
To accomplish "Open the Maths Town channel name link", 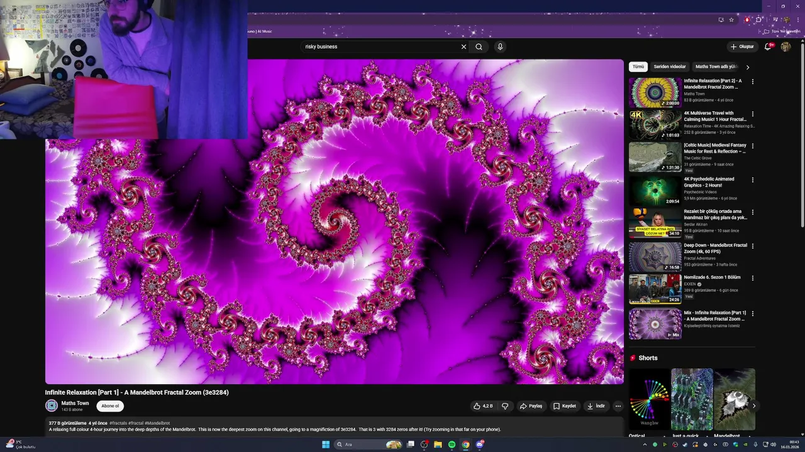I will (x=75, y=403).
